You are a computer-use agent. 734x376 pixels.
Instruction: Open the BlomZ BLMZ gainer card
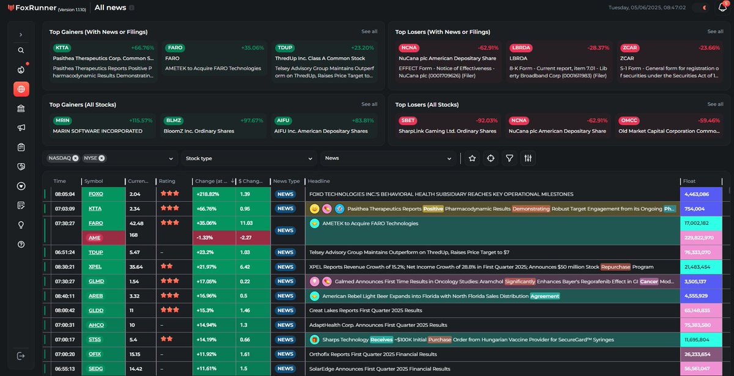tap(213, 126)
